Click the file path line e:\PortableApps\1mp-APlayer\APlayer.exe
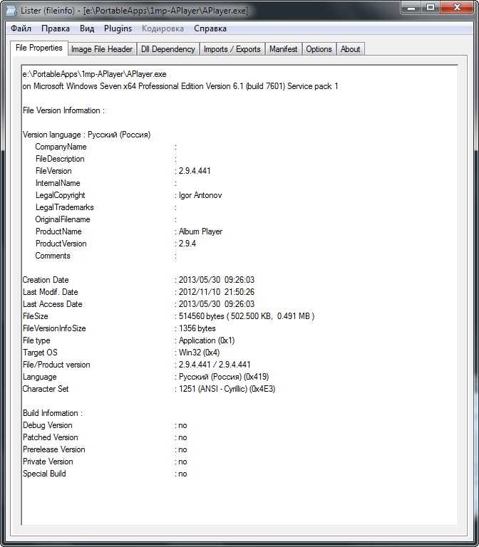 click(x=95, y=74)
